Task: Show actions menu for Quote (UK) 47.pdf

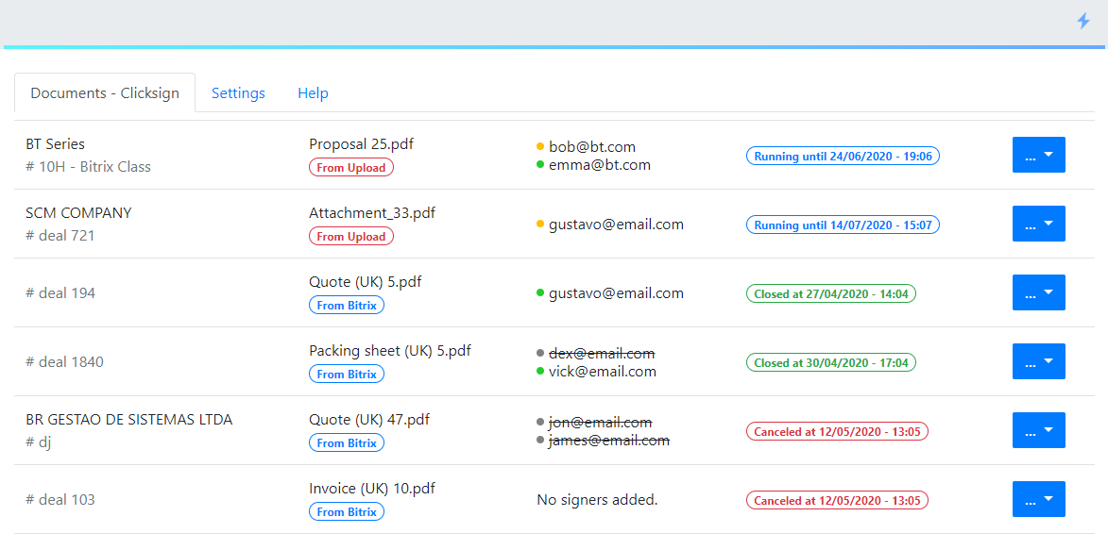Action: point(1038,430)
